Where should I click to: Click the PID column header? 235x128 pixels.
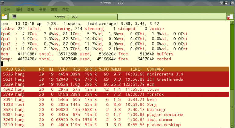pos(9,69)
